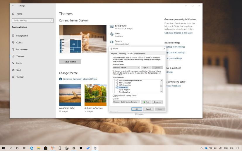Enable Play Windows Startup sound checkbox
The height and width of the screenshot is (151, 242).
tap(114, 96)
